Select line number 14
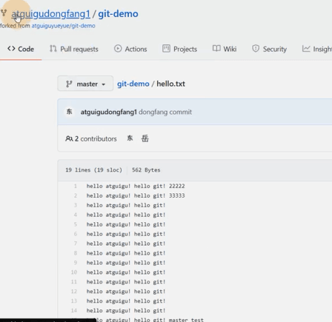Viewport: 332px width, 322px height. tap(74, 310)
